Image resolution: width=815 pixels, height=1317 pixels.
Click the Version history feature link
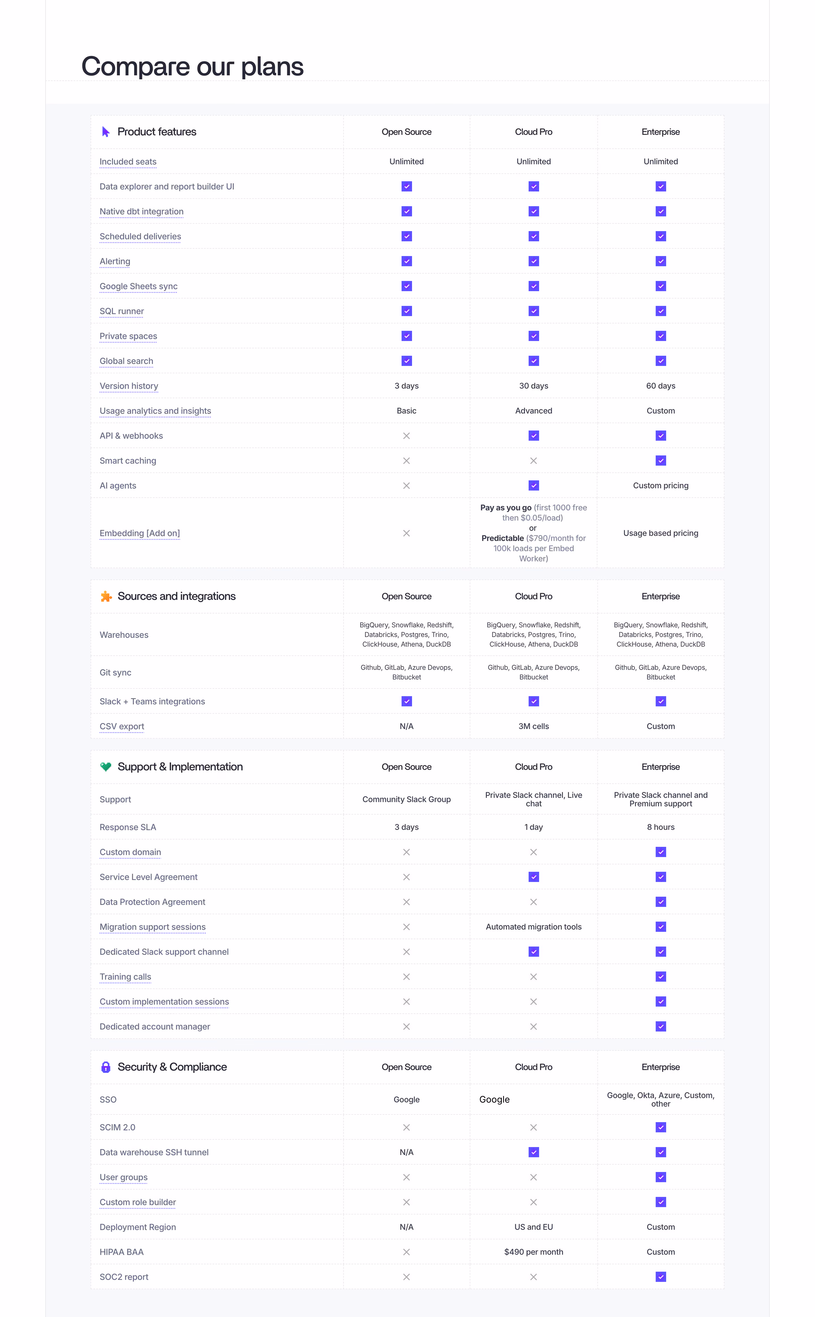(129, 386)
